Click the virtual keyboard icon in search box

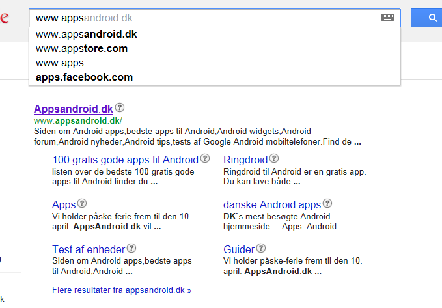pos(387,18)
